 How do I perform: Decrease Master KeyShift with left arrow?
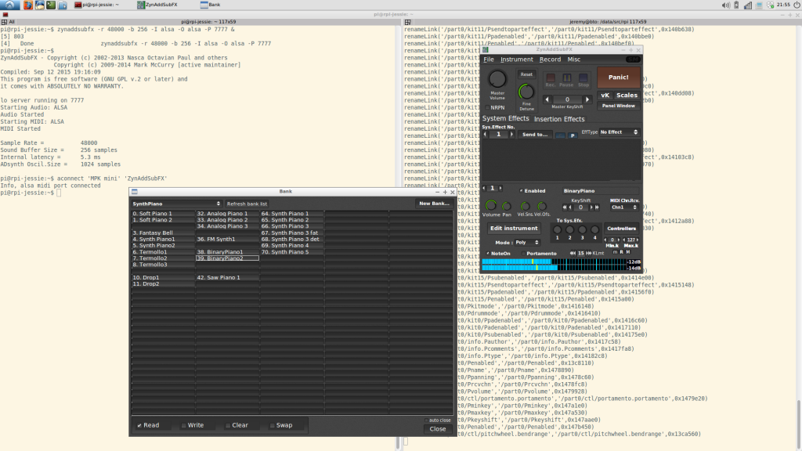547,99
